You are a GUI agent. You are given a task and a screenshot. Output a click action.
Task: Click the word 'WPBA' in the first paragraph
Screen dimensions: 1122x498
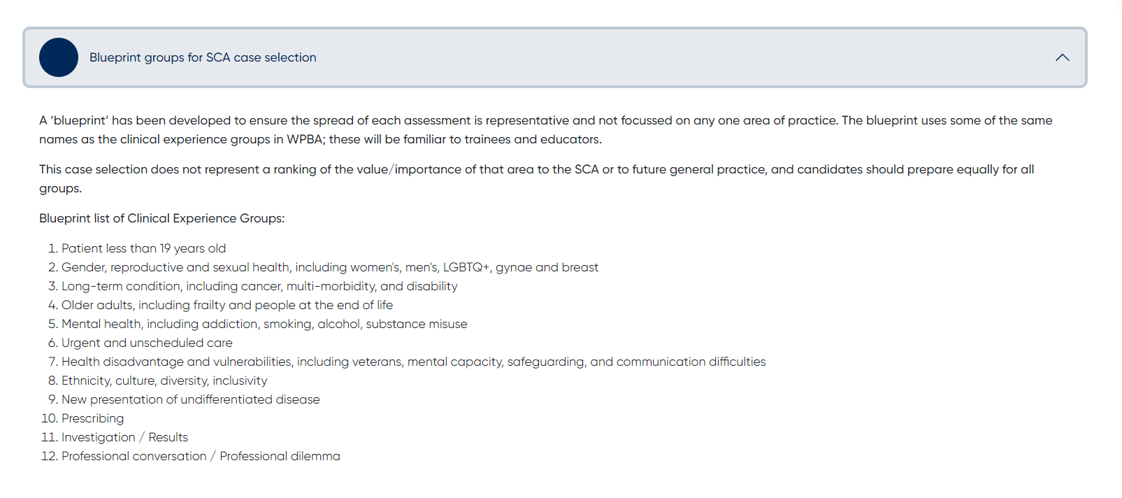tap(305, 139)
